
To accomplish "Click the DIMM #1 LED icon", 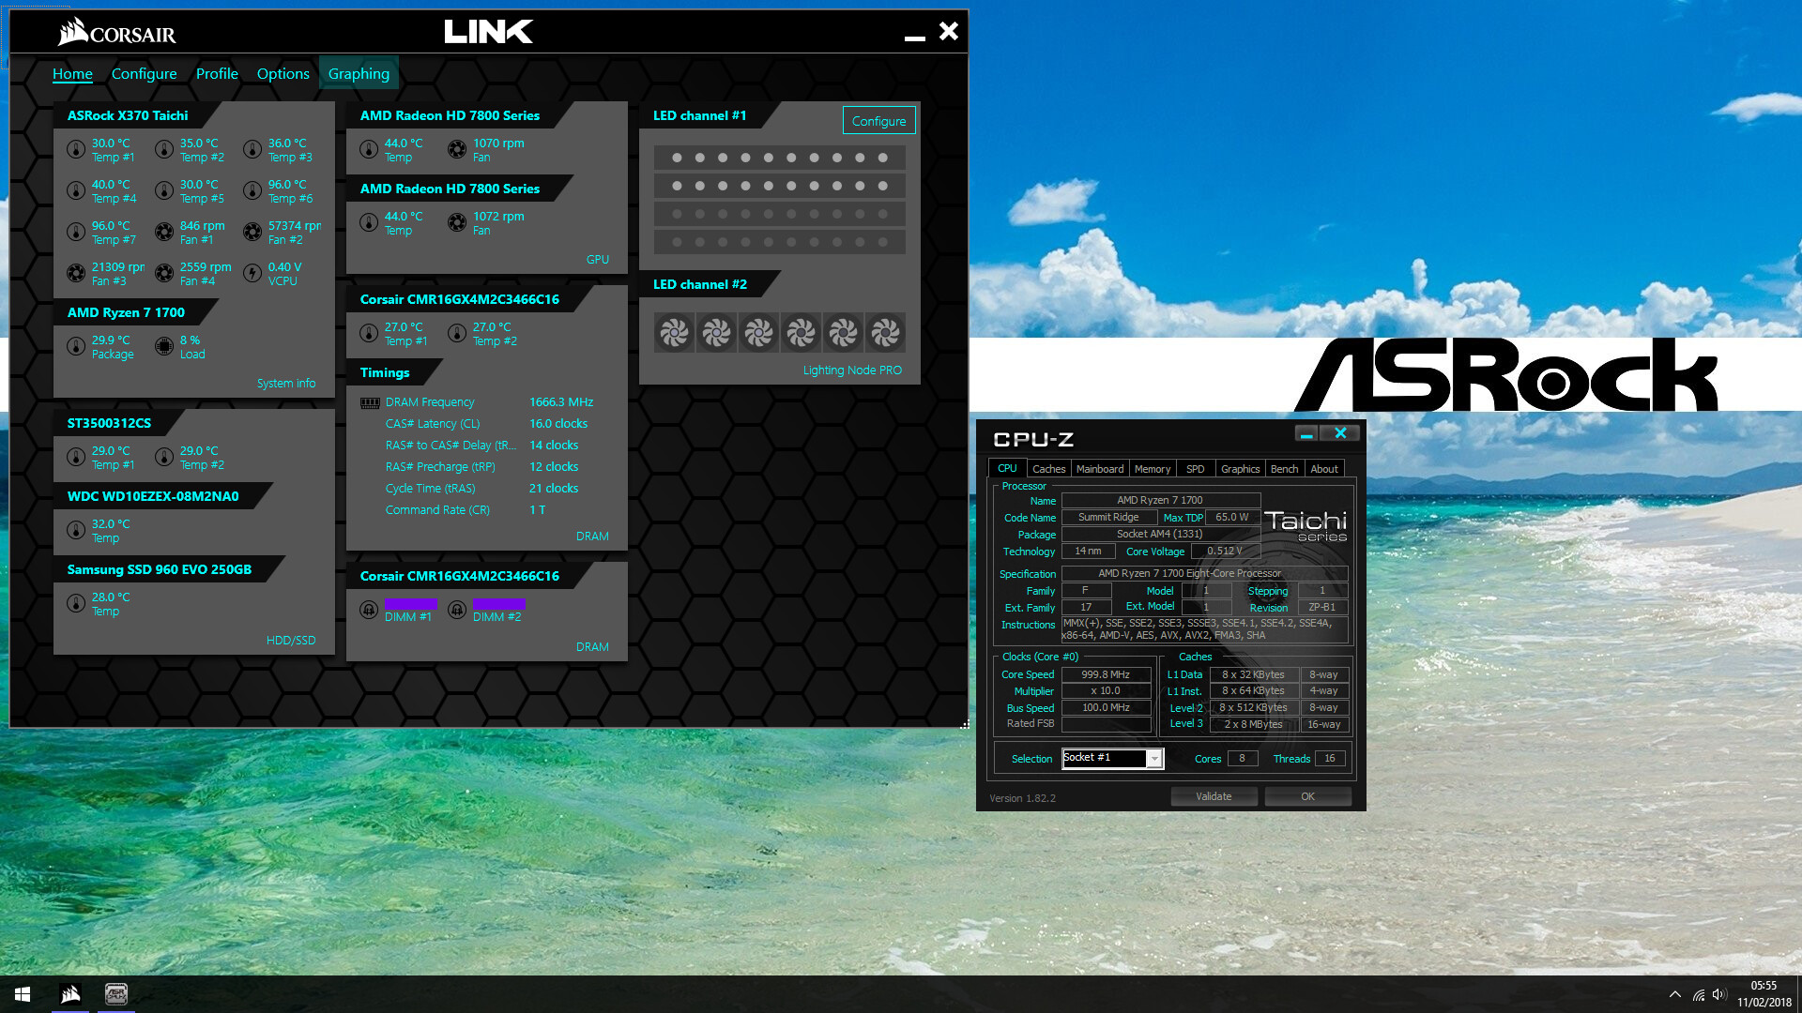I will 369,610.
